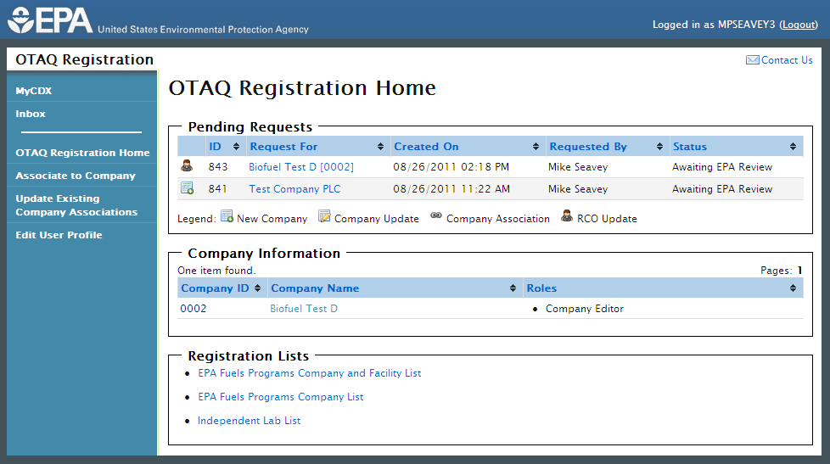
Task: Select Associate to Company sidebar item
Action: [x=76, y=176]
